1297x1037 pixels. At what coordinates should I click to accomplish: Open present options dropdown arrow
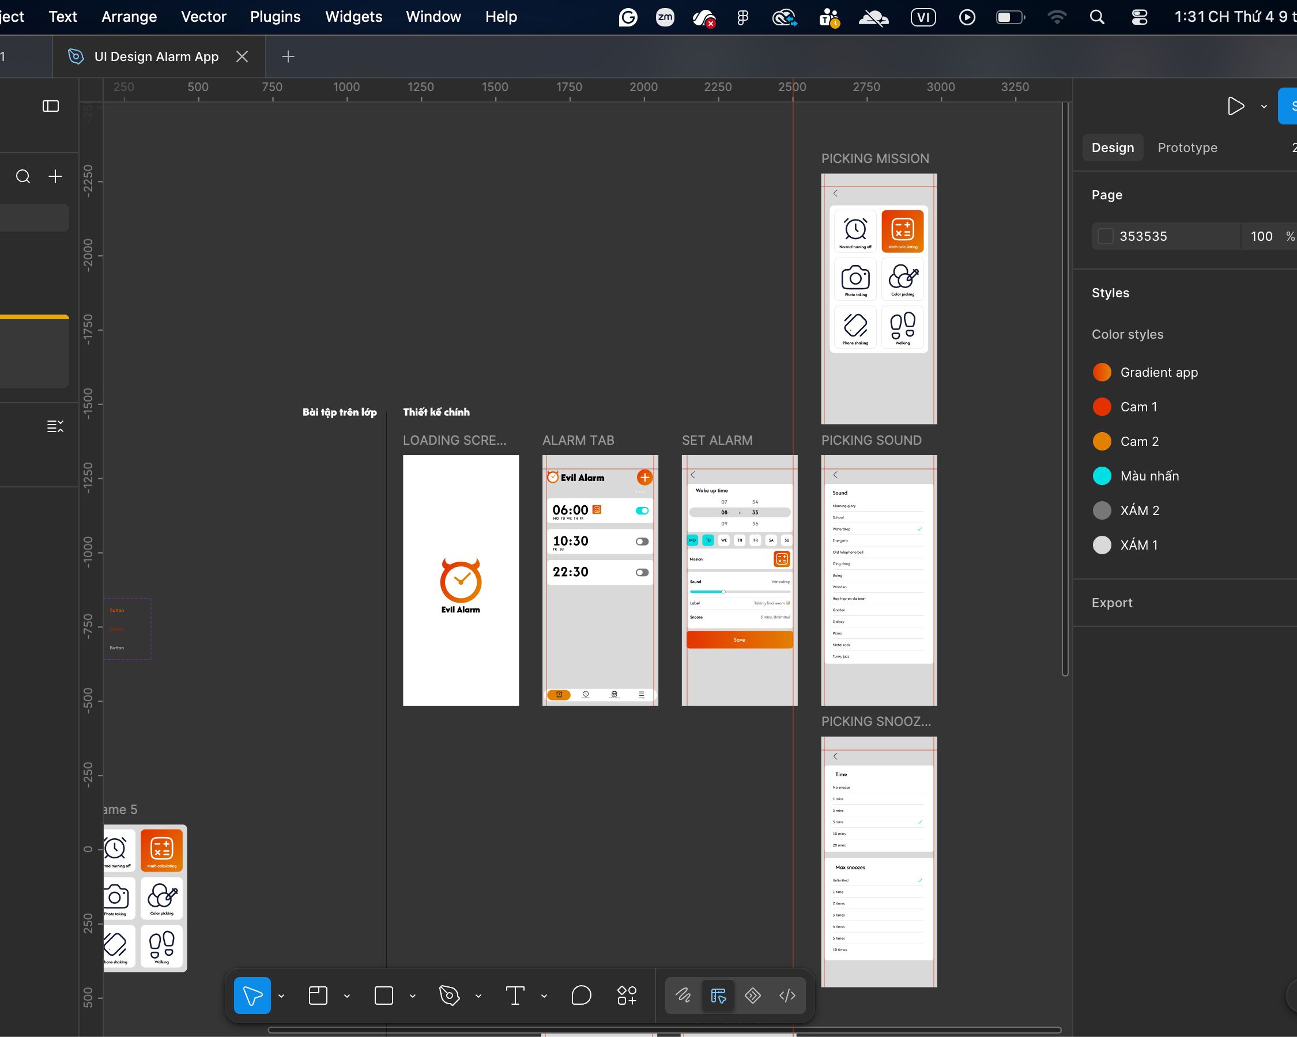click(1264, 107)
